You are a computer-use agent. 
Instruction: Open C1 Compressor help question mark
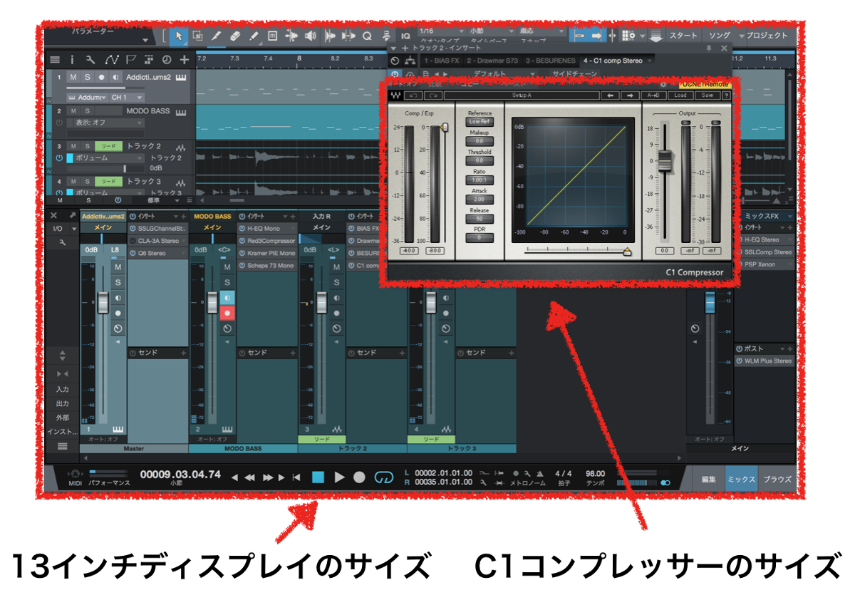pyautogui.click(x=726, y=95)
